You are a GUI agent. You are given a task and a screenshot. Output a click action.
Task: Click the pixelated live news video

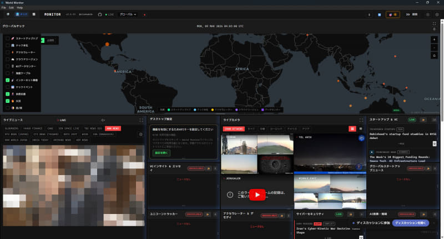point(74,186)
